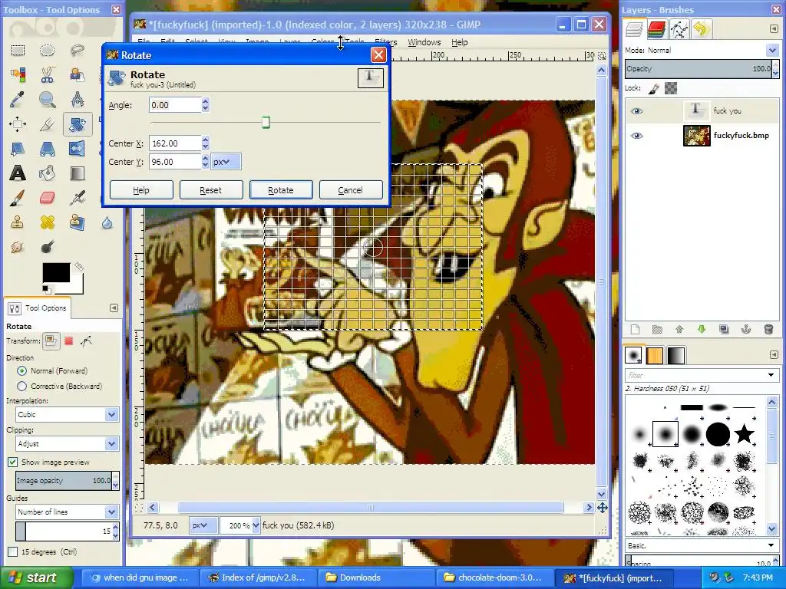Open status bar px unit dropdown

(x=203, y=525)
